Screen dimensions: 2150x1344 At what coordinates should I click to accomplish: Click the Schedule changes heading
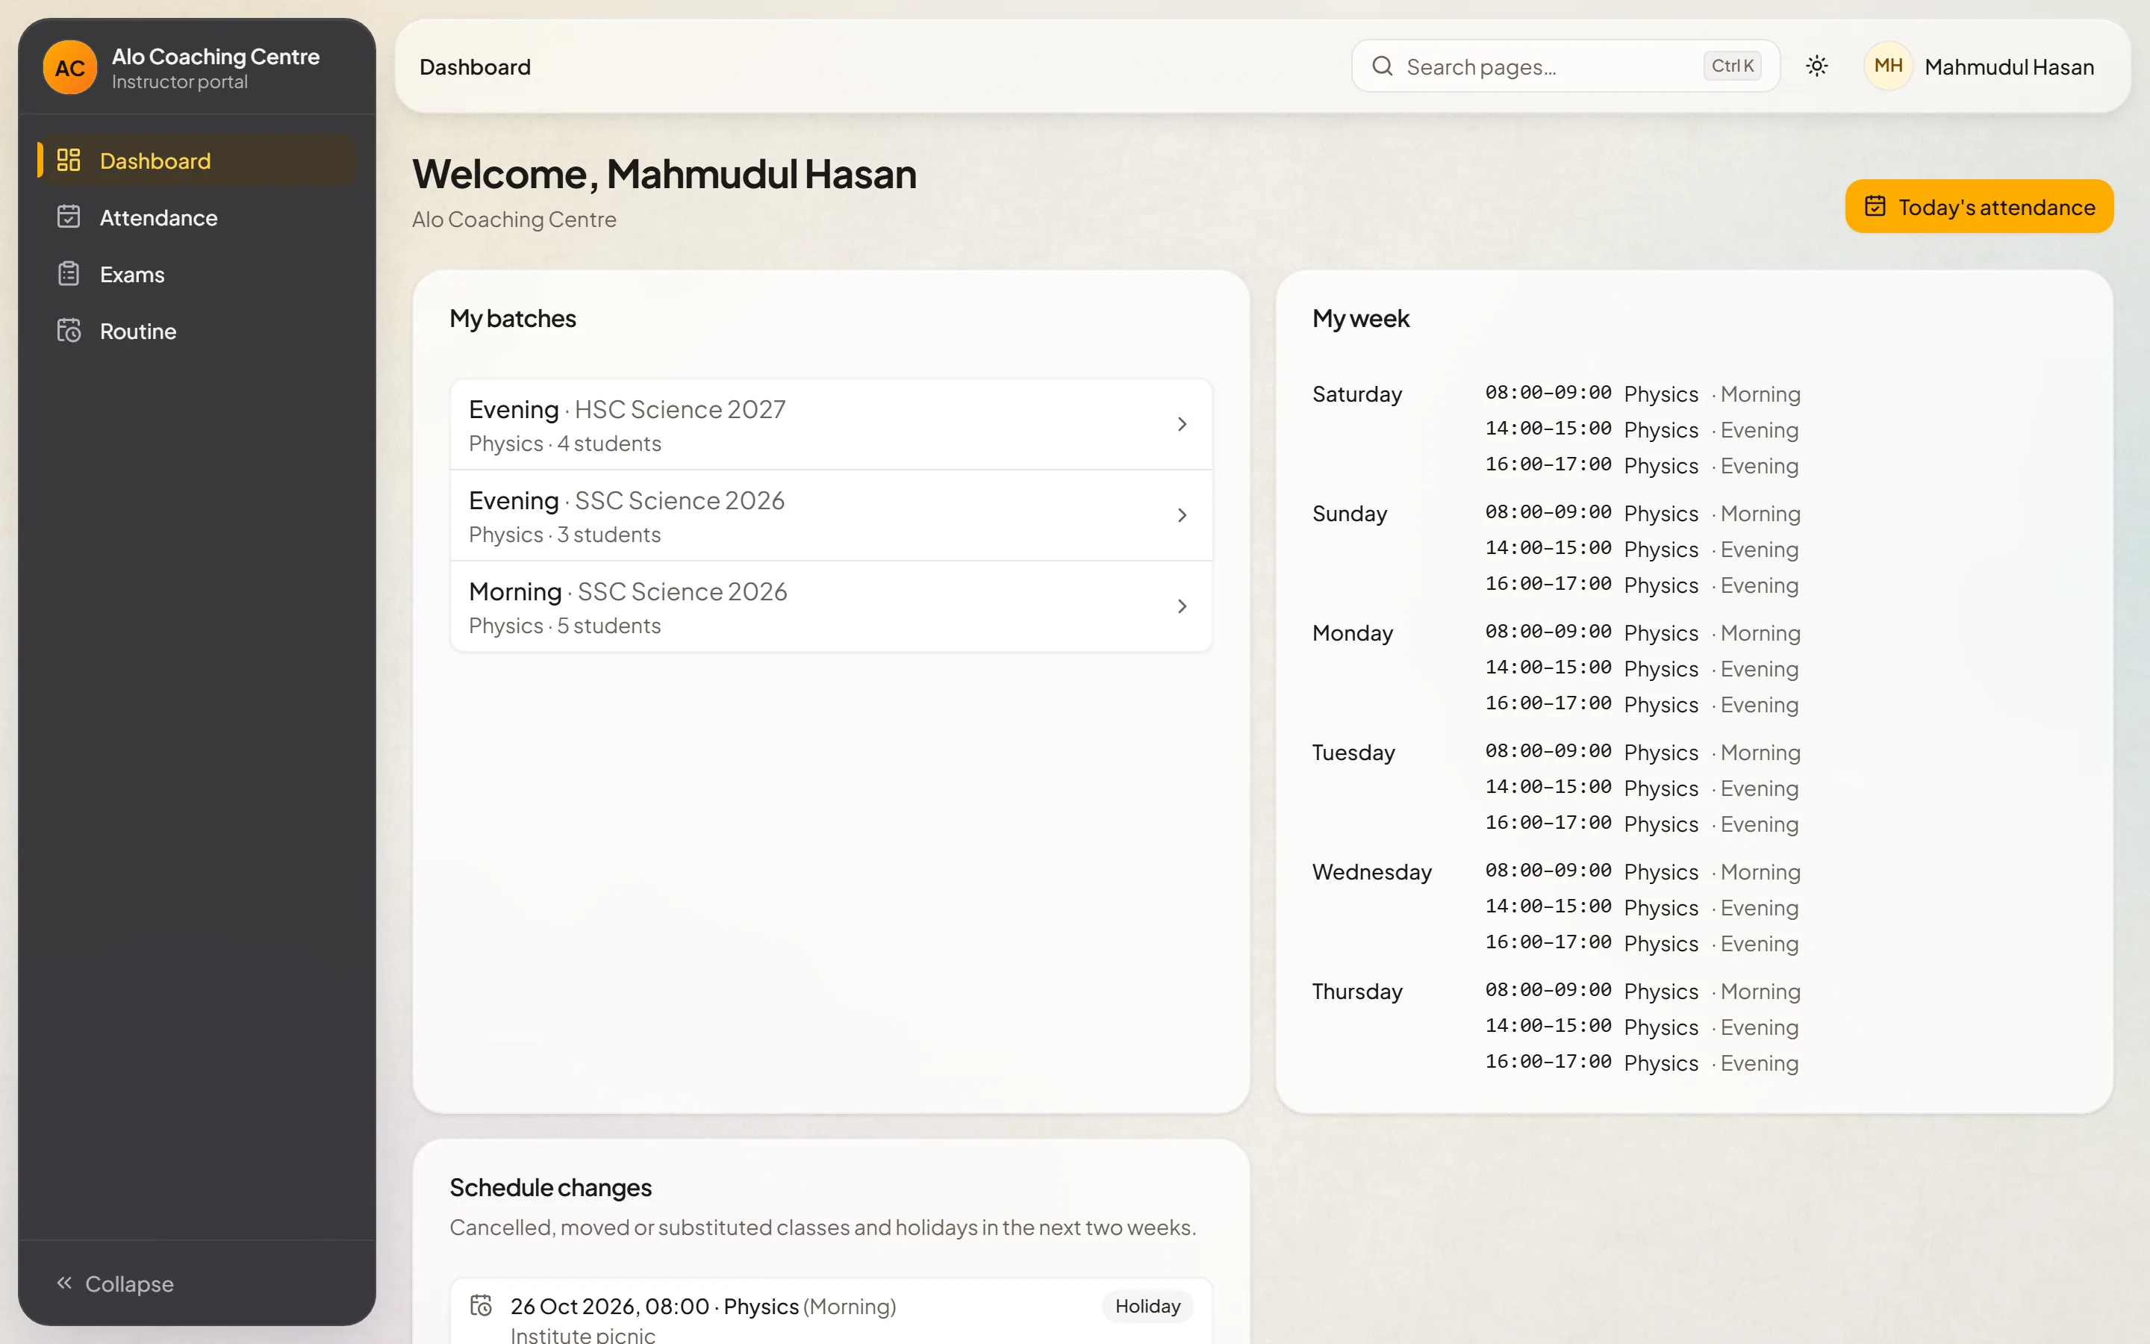click(x=550, y=1187)
